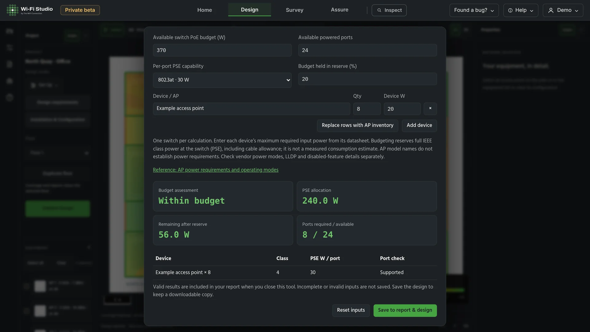Click the Private beta badge
The image size is (590, 332).
80,10
